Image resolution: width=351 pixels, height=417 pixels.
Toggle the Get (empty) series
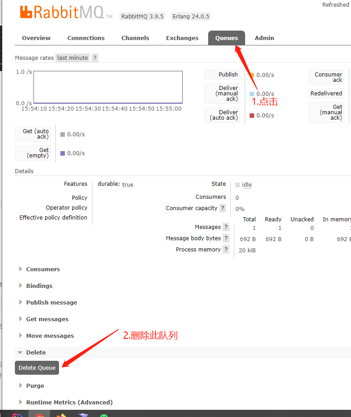[x=33, y=152]
